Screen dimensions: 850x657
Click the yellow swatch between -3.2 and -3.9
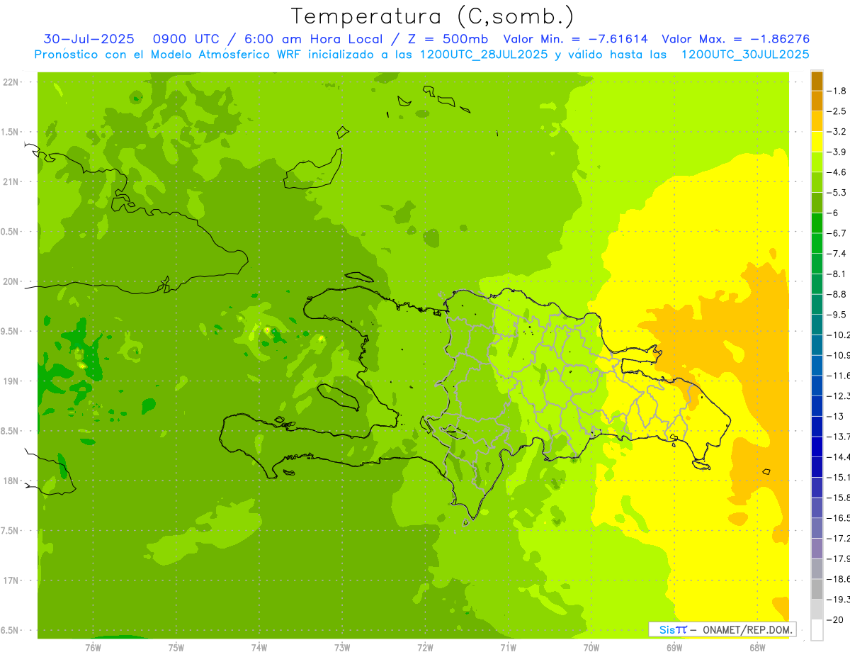tap(817, 142)
